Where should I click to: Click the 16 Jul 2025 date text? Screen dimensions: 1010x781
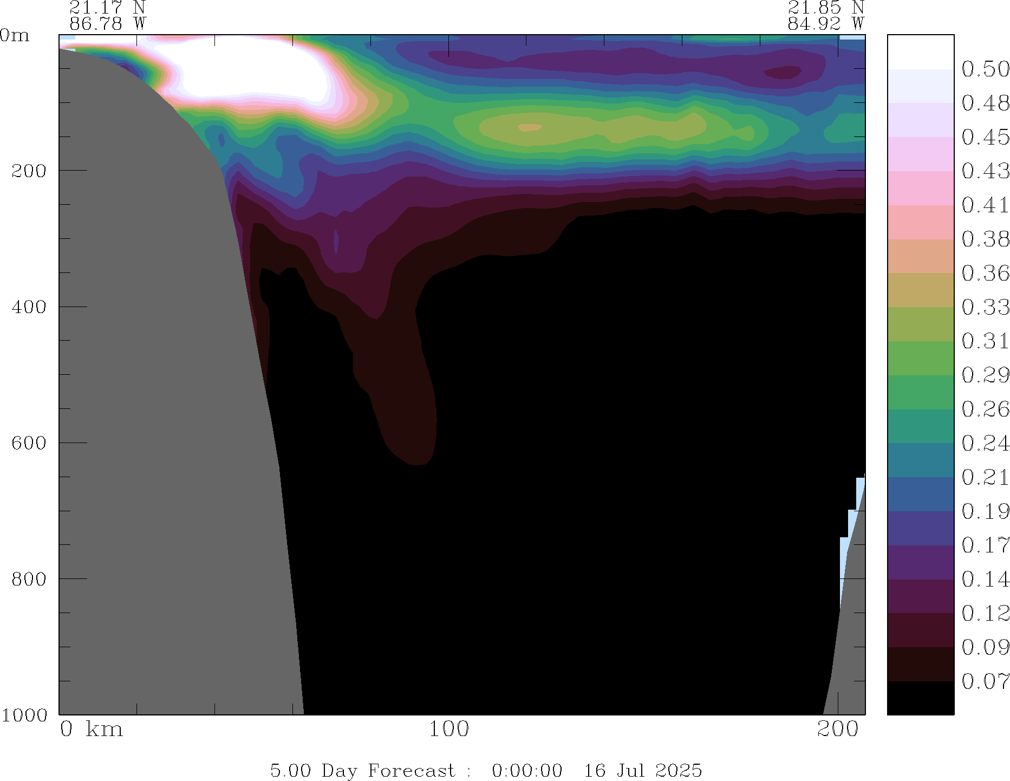coord(642,770)
